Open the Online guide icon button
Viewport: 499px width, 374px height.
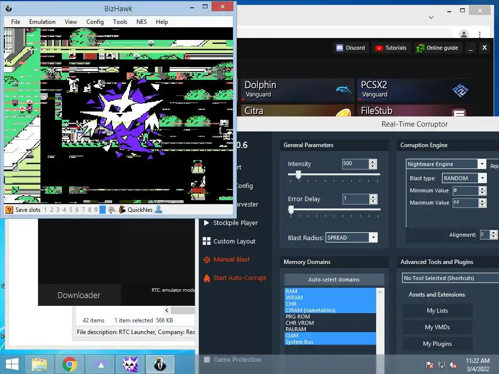tap(420, 48)
